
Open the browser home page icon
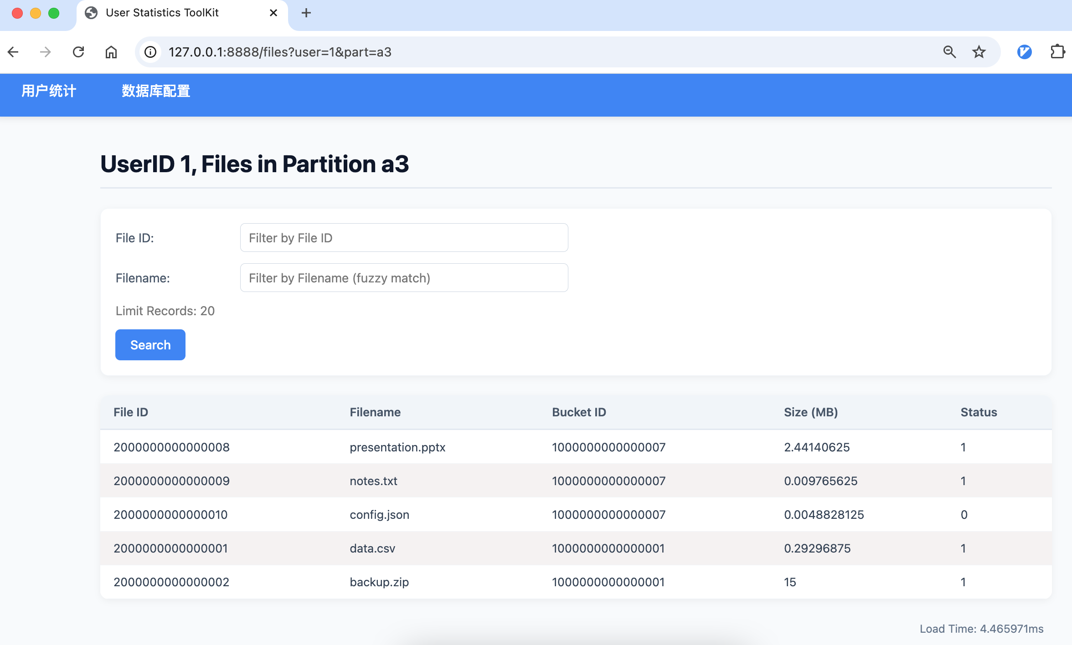coord(111,52)
